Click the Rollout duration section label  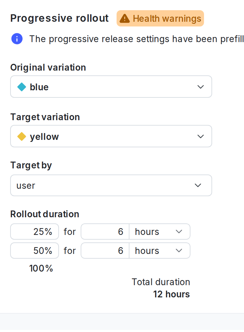(44, 214)
